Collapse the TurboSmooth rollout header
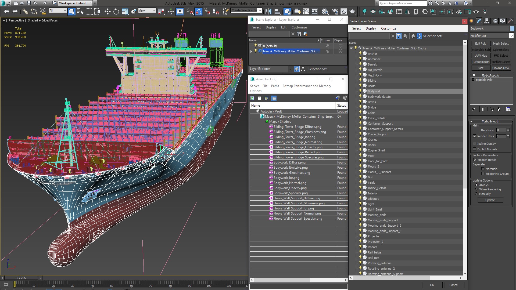 click(490, 121)
